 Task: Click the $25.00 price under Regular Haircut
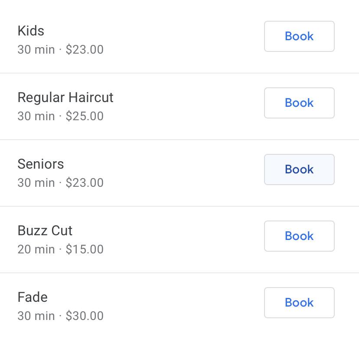[x=85, y=116]
